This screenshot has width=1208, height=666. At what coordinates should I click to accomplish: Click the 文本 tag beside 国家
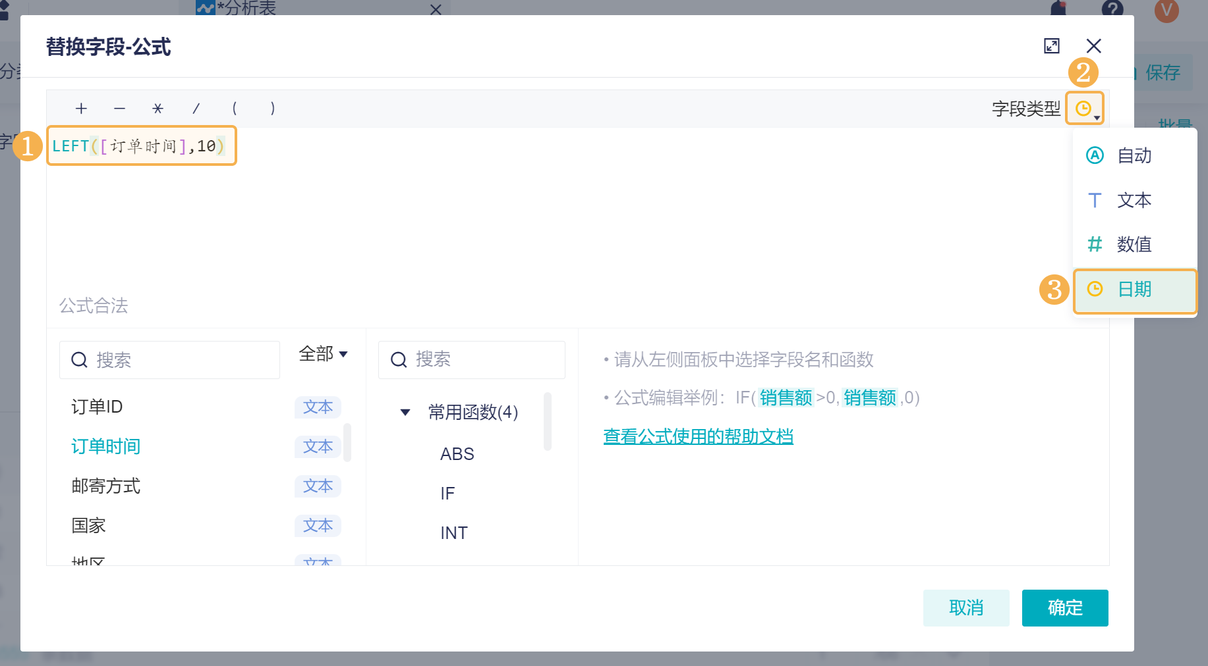pyautogui.click(x=318, y=526)
